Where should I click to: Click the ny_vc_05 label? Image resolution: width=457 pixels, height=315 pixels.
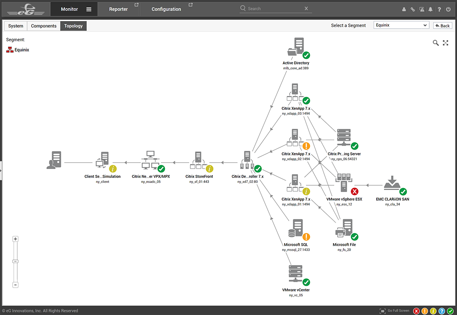(296, 295)
